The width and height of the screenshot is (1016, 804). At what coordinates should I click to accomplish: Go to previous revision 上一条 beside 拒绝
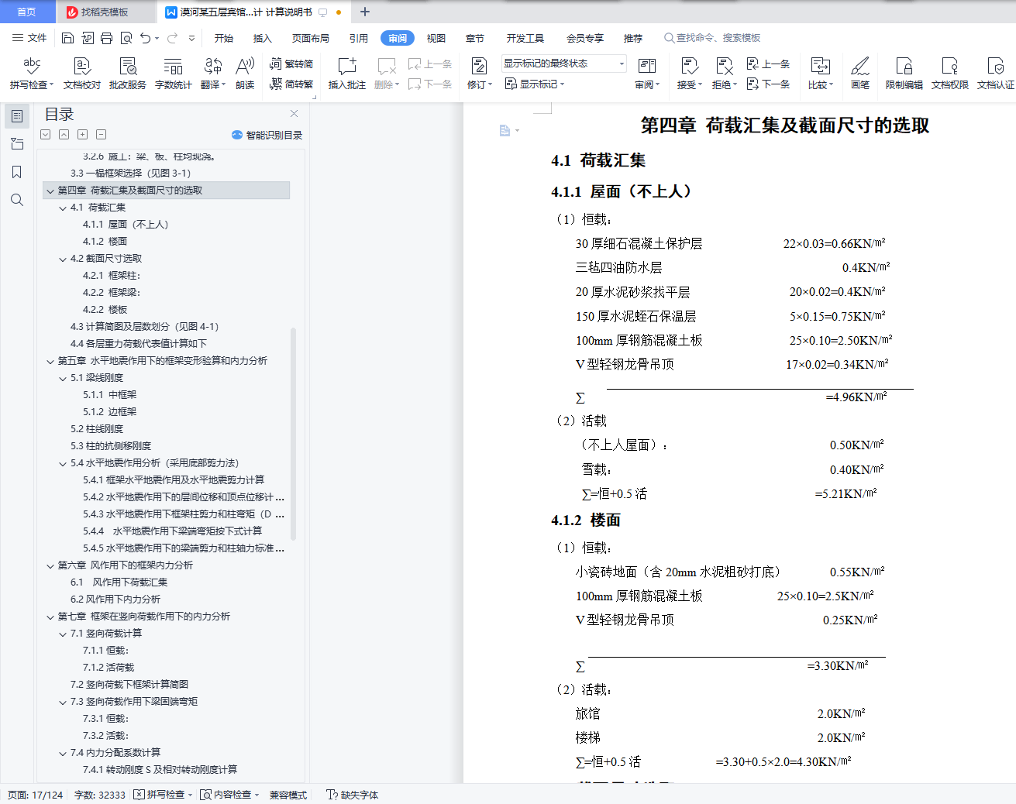tap(768, 64)
